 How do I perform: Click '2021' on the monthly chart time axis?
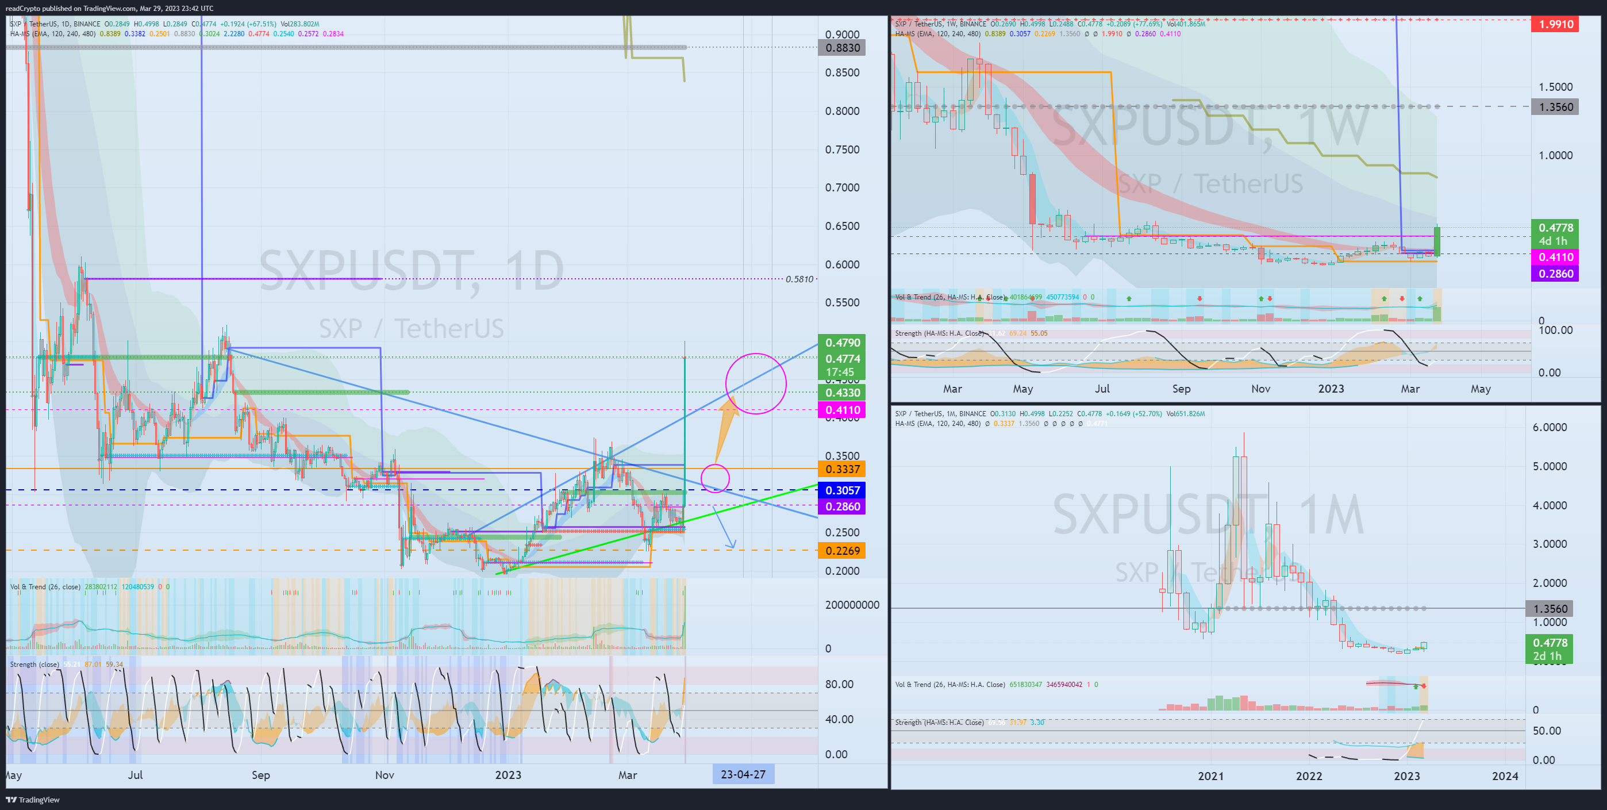coord(1211,776)
